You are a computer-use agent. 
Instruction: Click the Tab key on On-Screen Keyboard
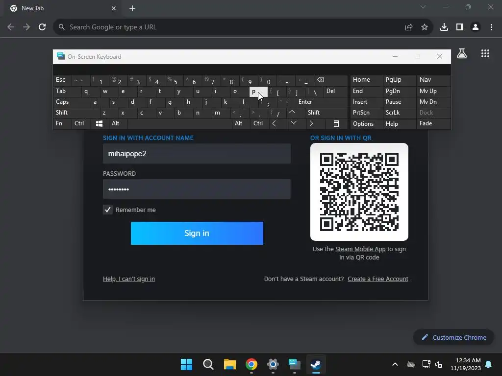coord(67,91)
